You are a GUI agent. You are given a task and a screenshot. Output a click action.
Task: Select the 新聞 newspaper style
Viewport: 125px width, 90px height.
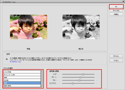coord(22,77)
